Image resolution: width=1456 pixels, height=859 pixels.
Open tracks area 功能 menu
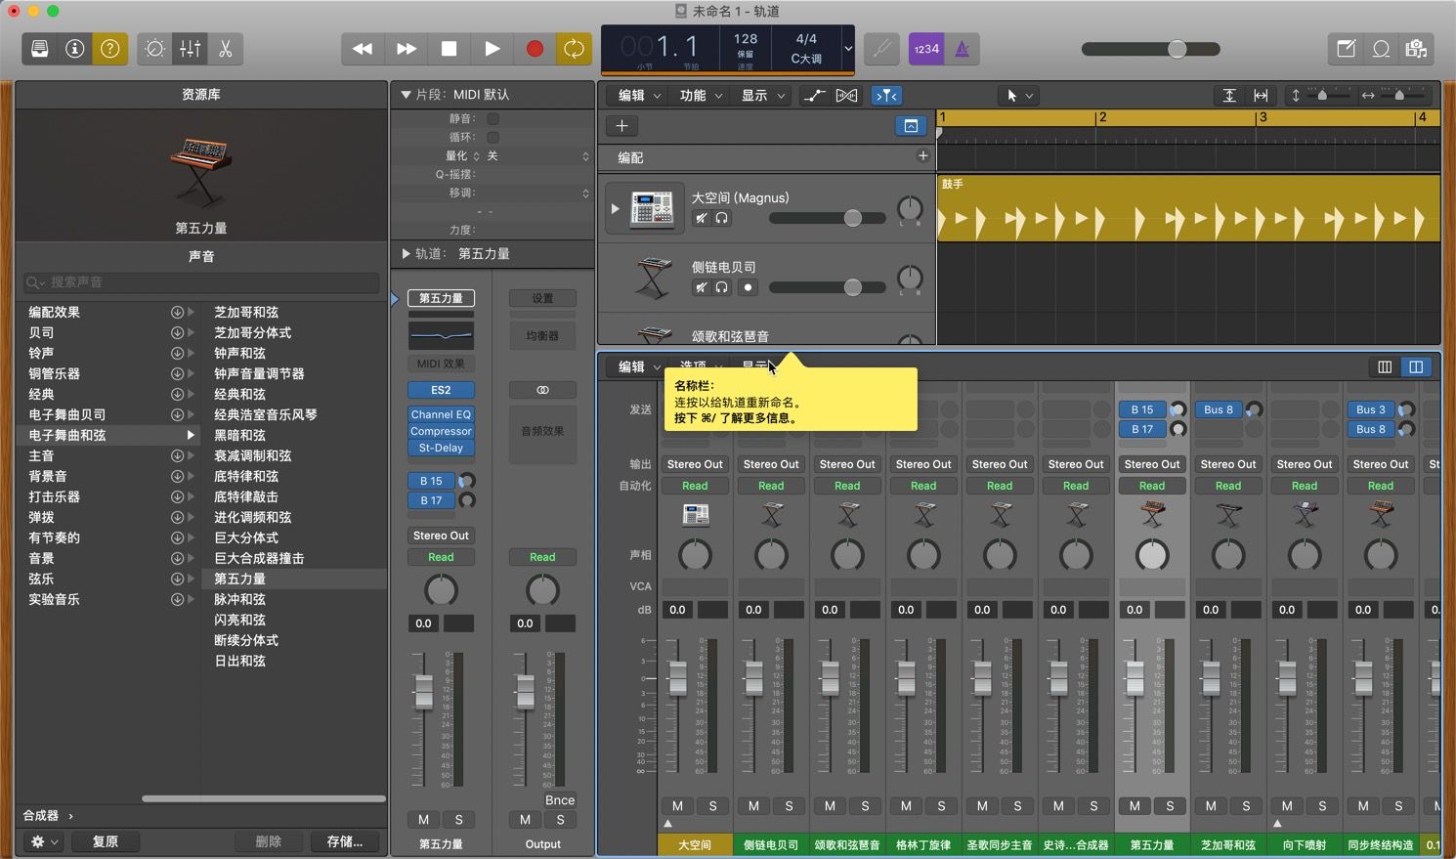[701, 95]
